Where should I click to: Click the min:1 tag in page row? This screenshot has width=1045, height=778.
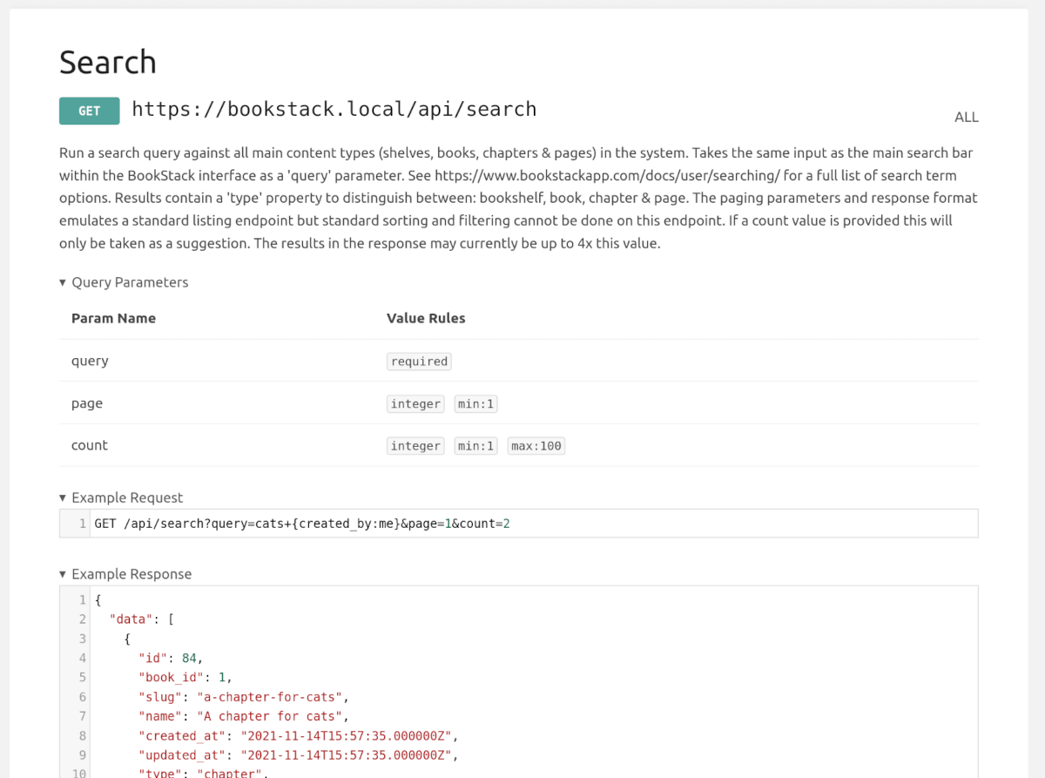click(476, 404)
